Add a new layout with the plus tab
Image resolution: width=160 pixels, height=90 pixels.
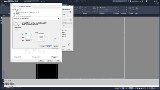click(21, 88)
